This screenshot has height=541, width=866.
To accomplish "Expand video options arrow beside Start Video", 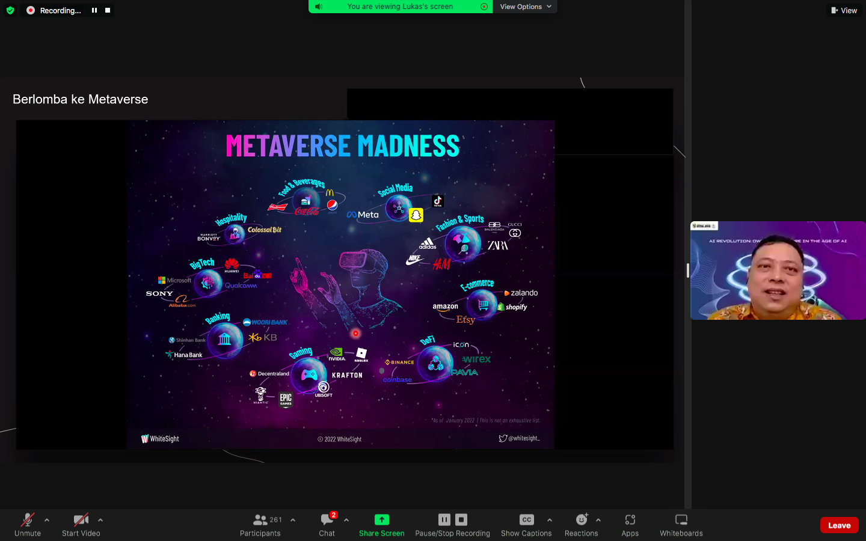I will [100, 520].
